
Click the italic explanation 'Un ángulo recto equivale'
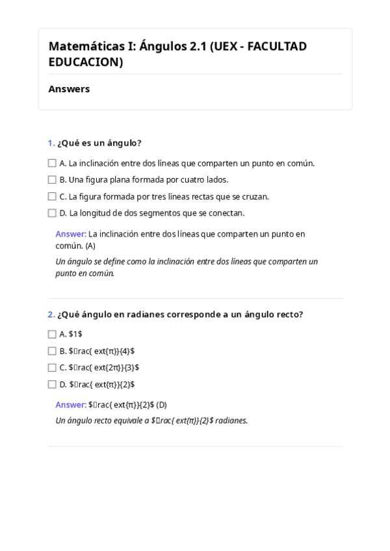(x=151, y=420)
